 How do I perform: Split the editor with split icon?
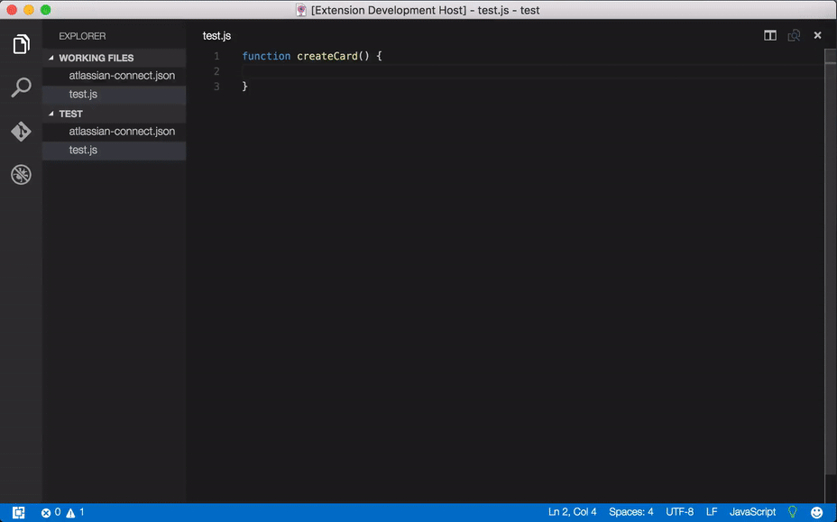pyautogui.click(x=770, y=36)
